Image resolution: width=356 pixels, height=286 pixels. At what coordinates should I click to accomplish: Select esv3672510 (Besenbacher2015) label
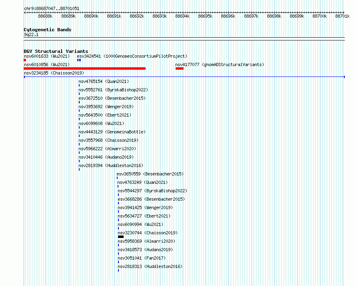tap(112, 98)
